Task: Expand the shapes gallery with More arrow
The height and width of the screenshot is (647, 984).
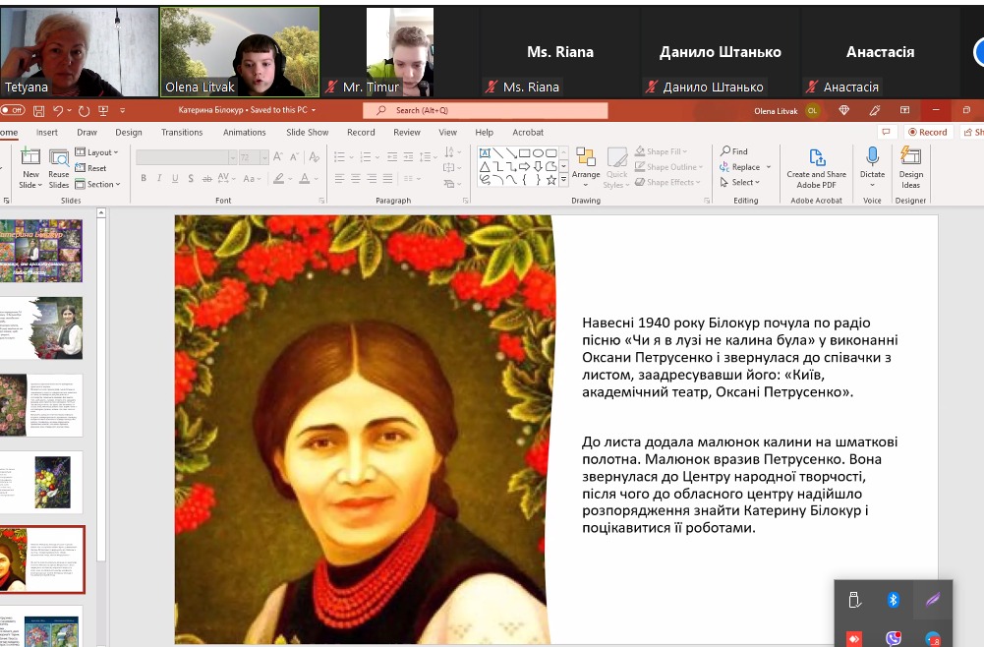Action: click(563, 180)
